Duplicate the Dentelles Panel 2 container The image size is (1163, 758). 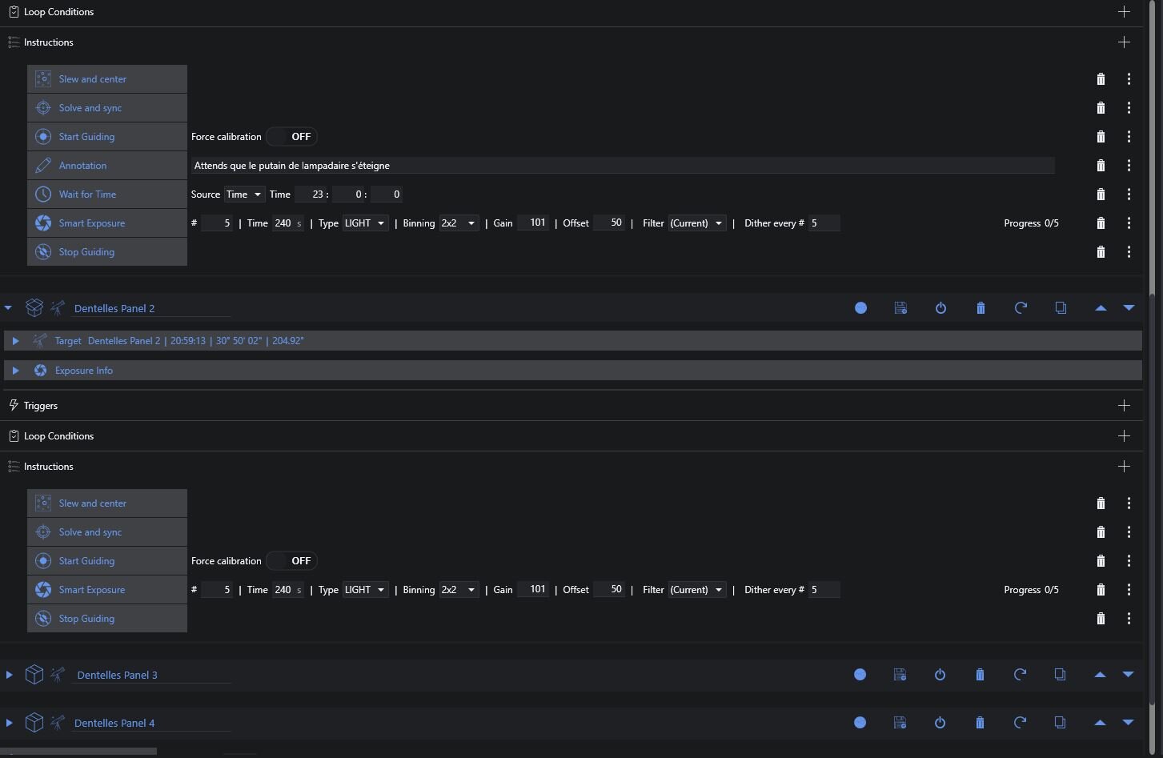(x=1061, y=308)
